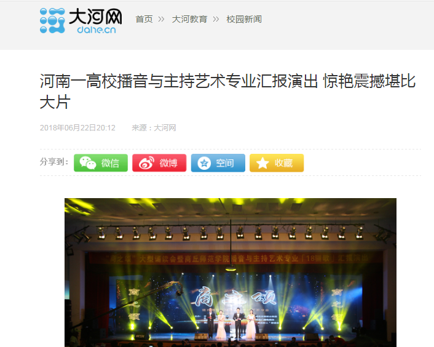Share to 空间 button
434x347 pixels.
pyautogui.click(x=218, y=163)
